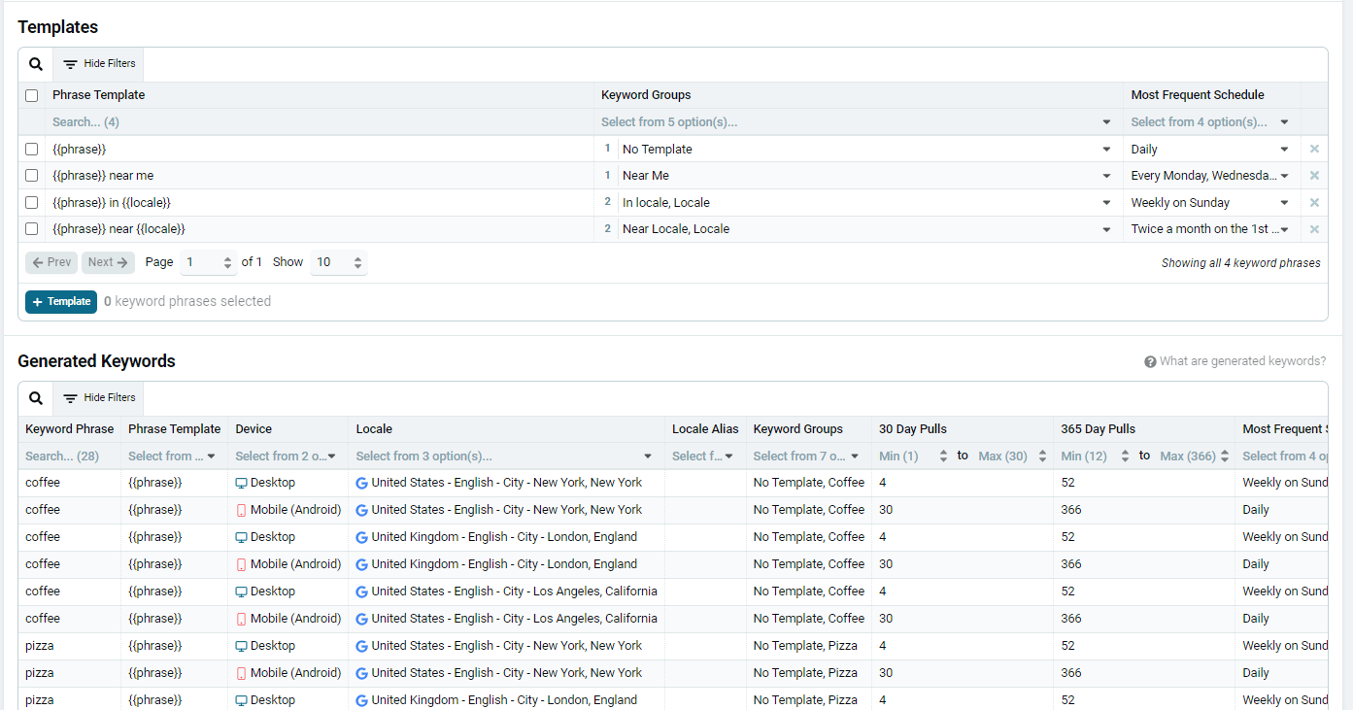Select the {{phrase}} near me checkbox

pos(32,176)
